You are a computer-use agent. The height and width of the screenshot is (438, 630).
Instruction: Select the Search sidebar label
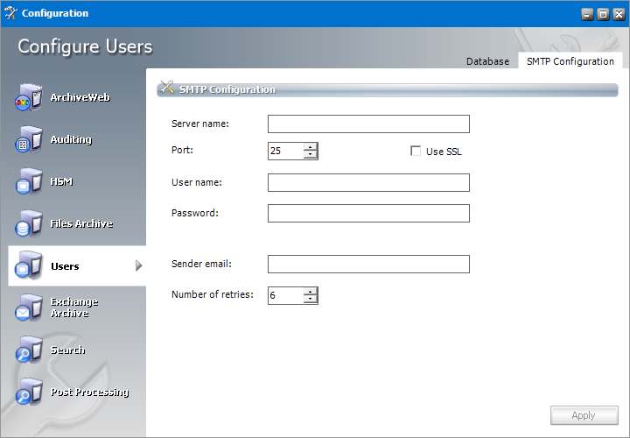tap(68, 350)
